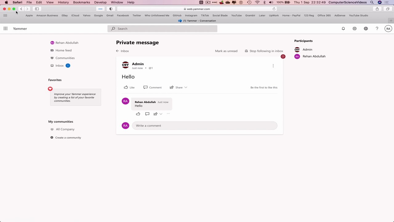Open the All Company community
This screenshot has height=222, width=394.
pos(62,129)
